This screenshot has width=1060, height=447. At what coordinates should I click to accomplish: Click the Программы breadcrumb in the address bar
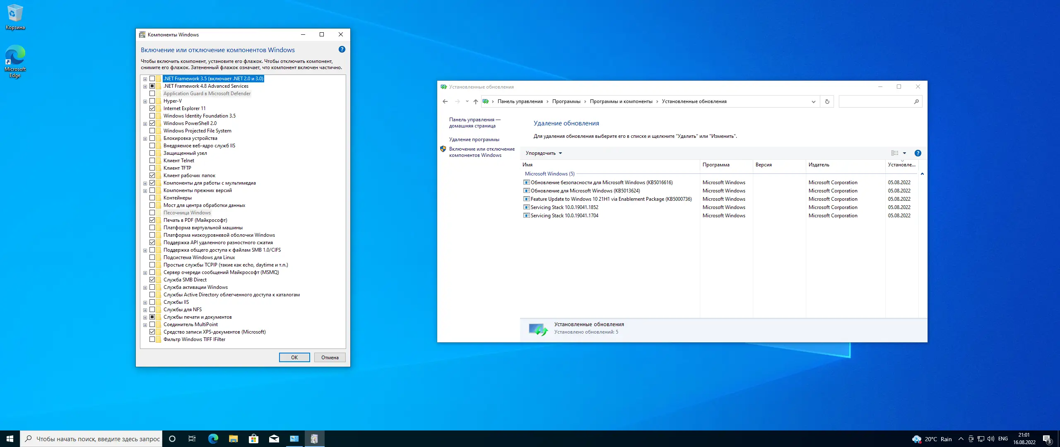point(566,101)
